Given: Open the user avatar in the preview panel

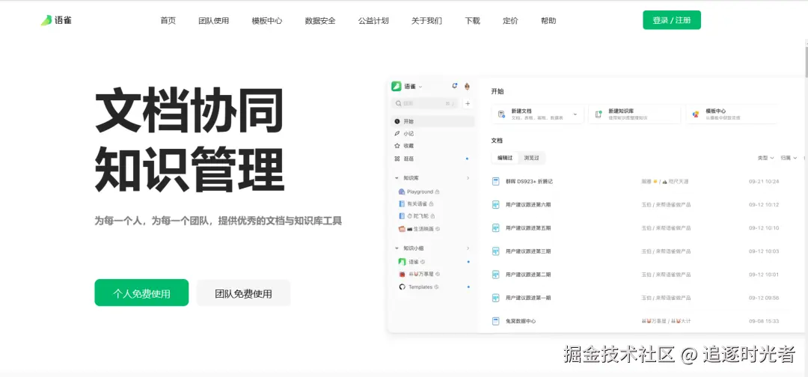Looking at the screenshot, I should pyautogui.click(x=468, y=86).
